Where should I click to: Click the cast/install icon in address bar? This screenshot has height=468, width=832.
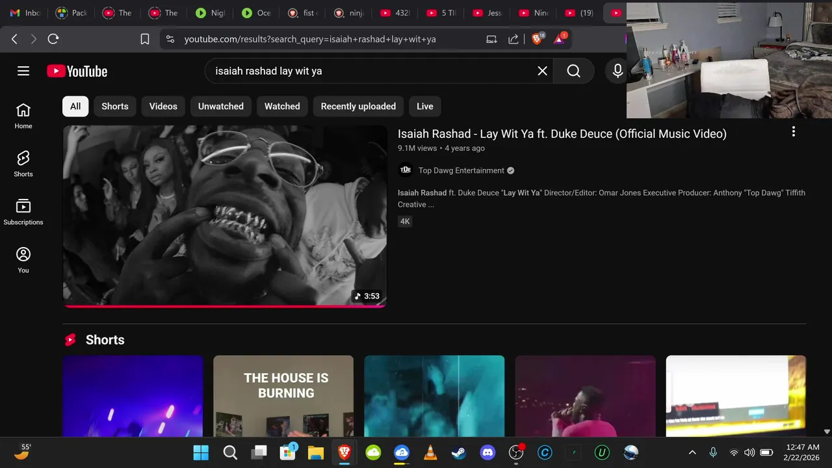pyautogui.click(x=491, y=39)
